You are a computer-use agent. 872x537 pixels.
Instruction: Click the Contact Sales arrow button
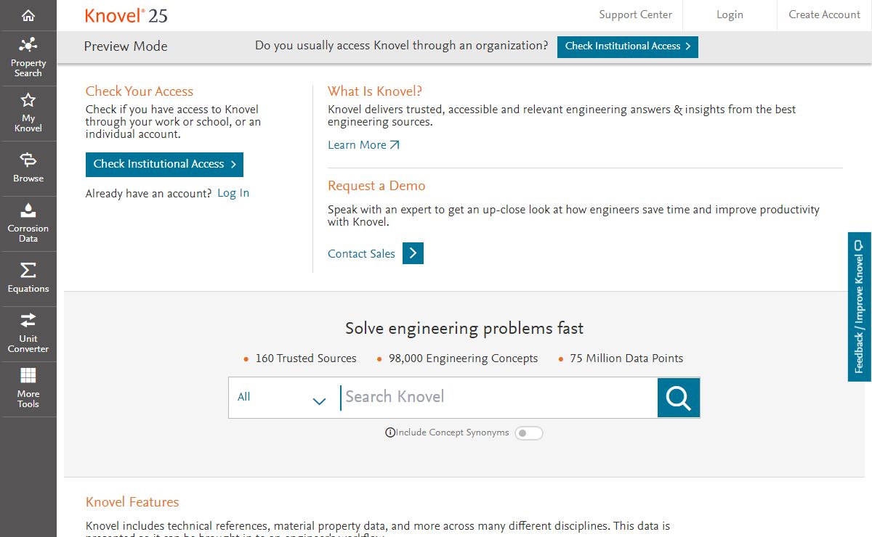coord(413,253)
